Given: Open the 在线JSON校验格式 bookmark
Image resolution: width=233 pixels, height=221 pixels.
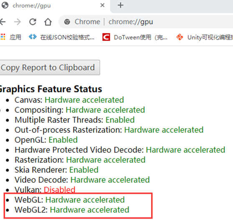Looking at the screenshot, I should (61, 37).
